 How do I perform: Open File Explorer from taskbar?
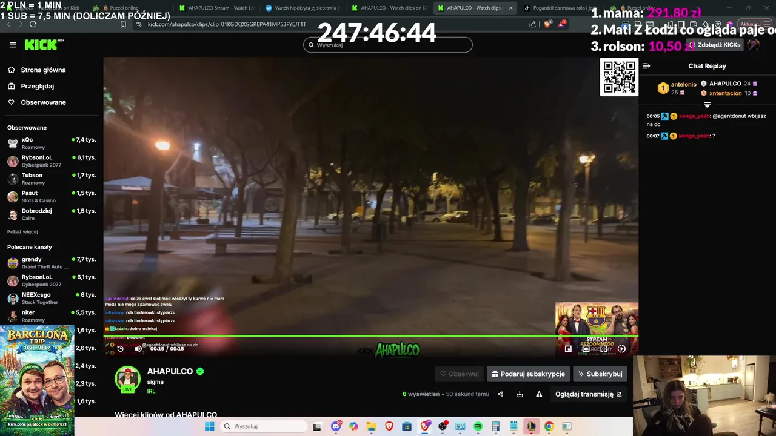[371, 426]
